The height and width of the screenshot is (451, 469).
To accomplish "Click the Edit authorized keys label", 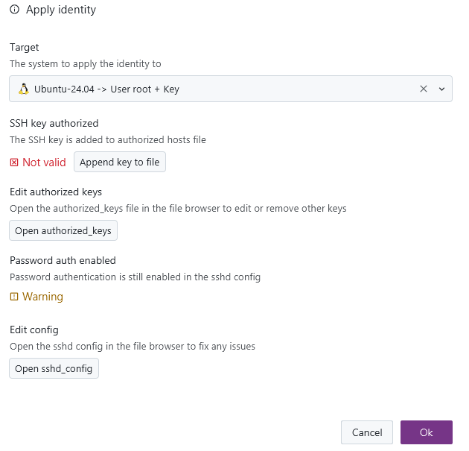I will tap(56, 192).
